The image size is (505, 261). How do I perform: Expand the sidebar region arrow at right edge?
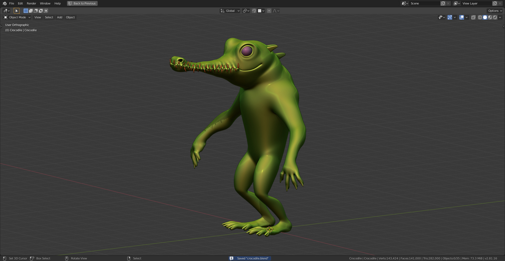(504, 26)
